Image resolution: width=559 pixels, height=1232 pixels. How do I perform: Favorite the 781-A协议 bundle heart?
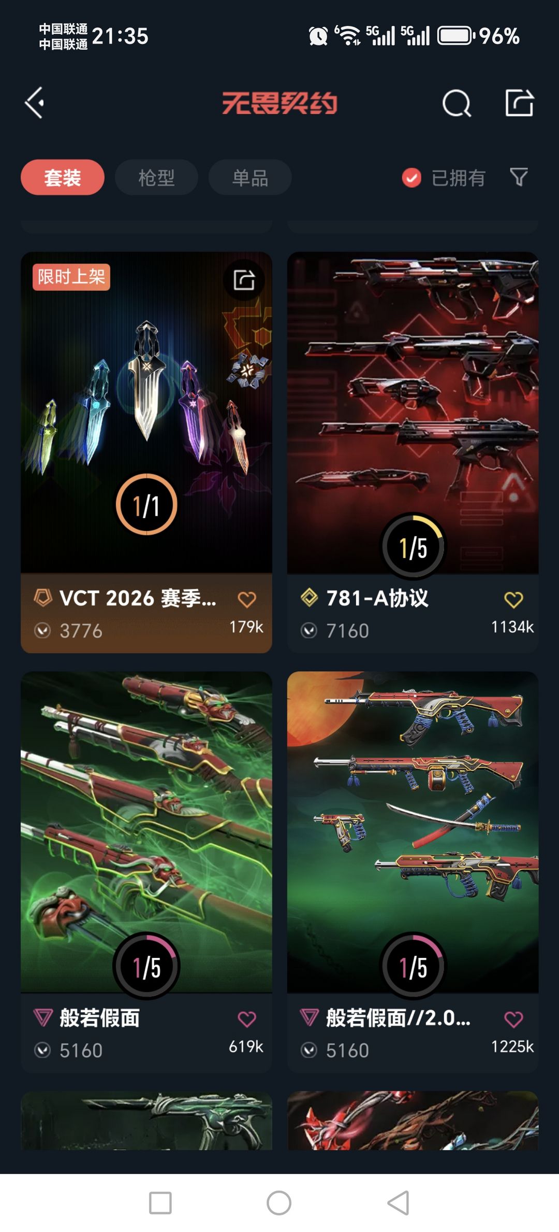coord(513,599)
